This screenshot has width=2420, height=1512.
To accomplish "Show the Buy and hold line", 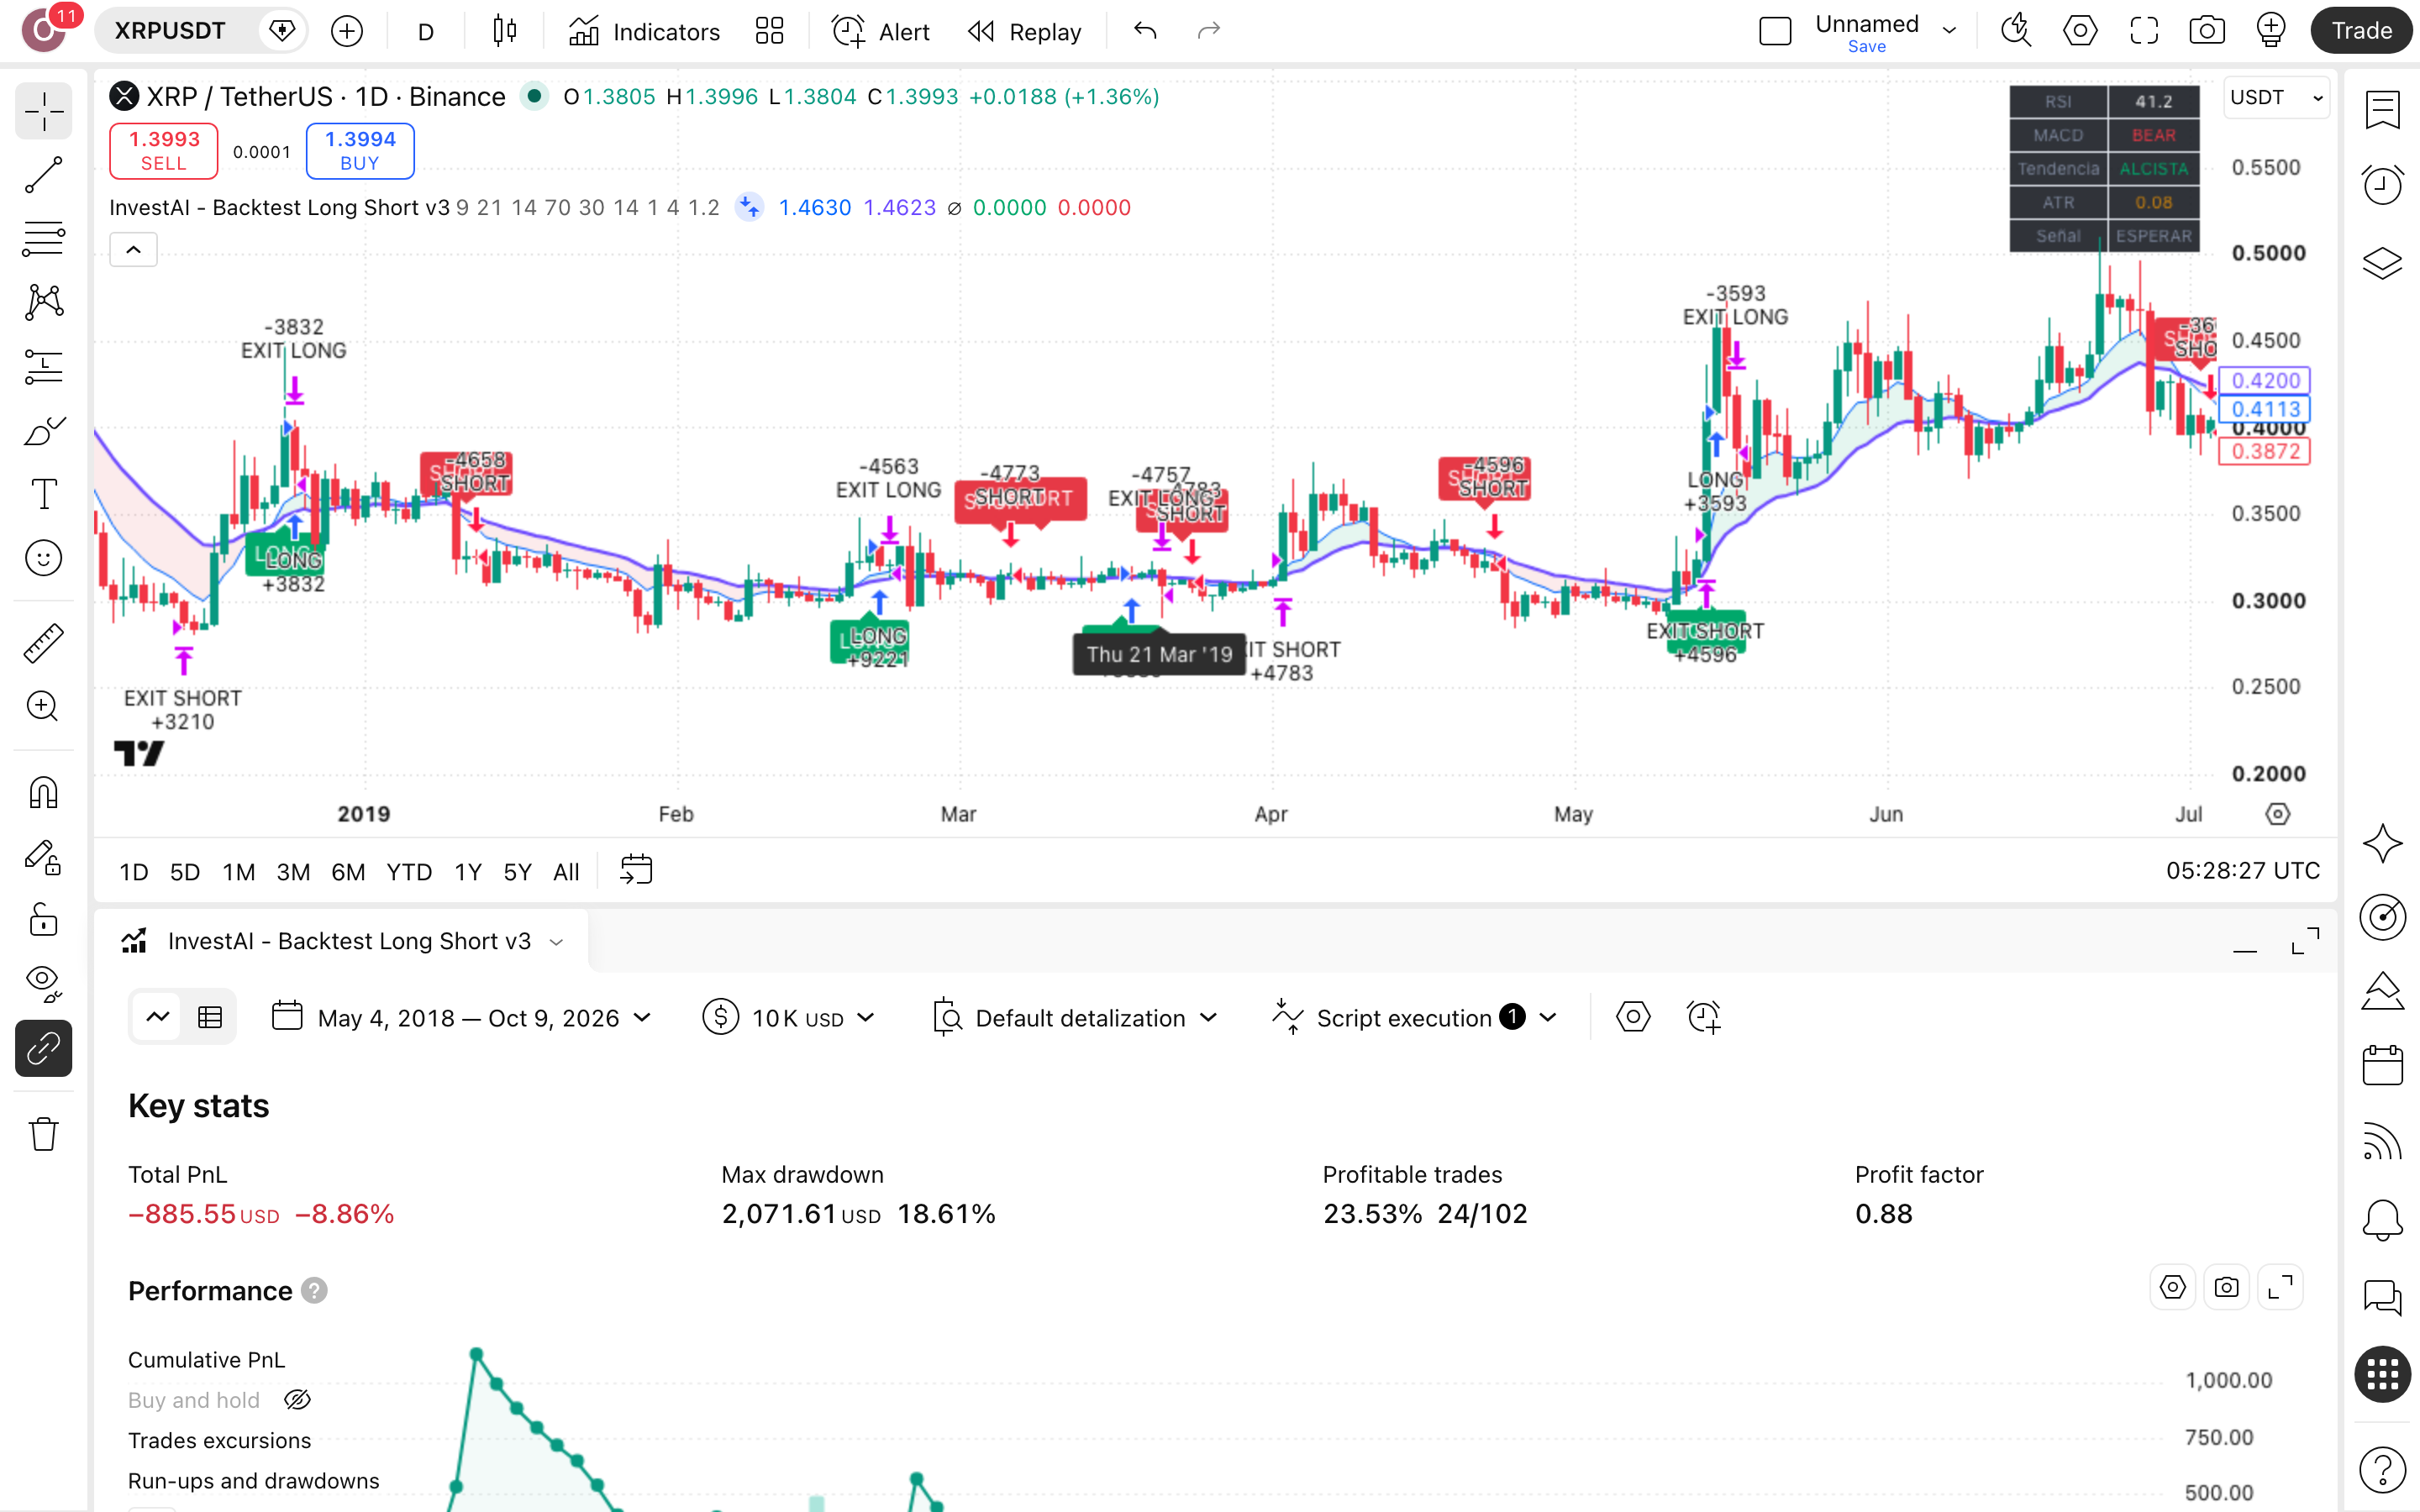I will [297, 1400].
